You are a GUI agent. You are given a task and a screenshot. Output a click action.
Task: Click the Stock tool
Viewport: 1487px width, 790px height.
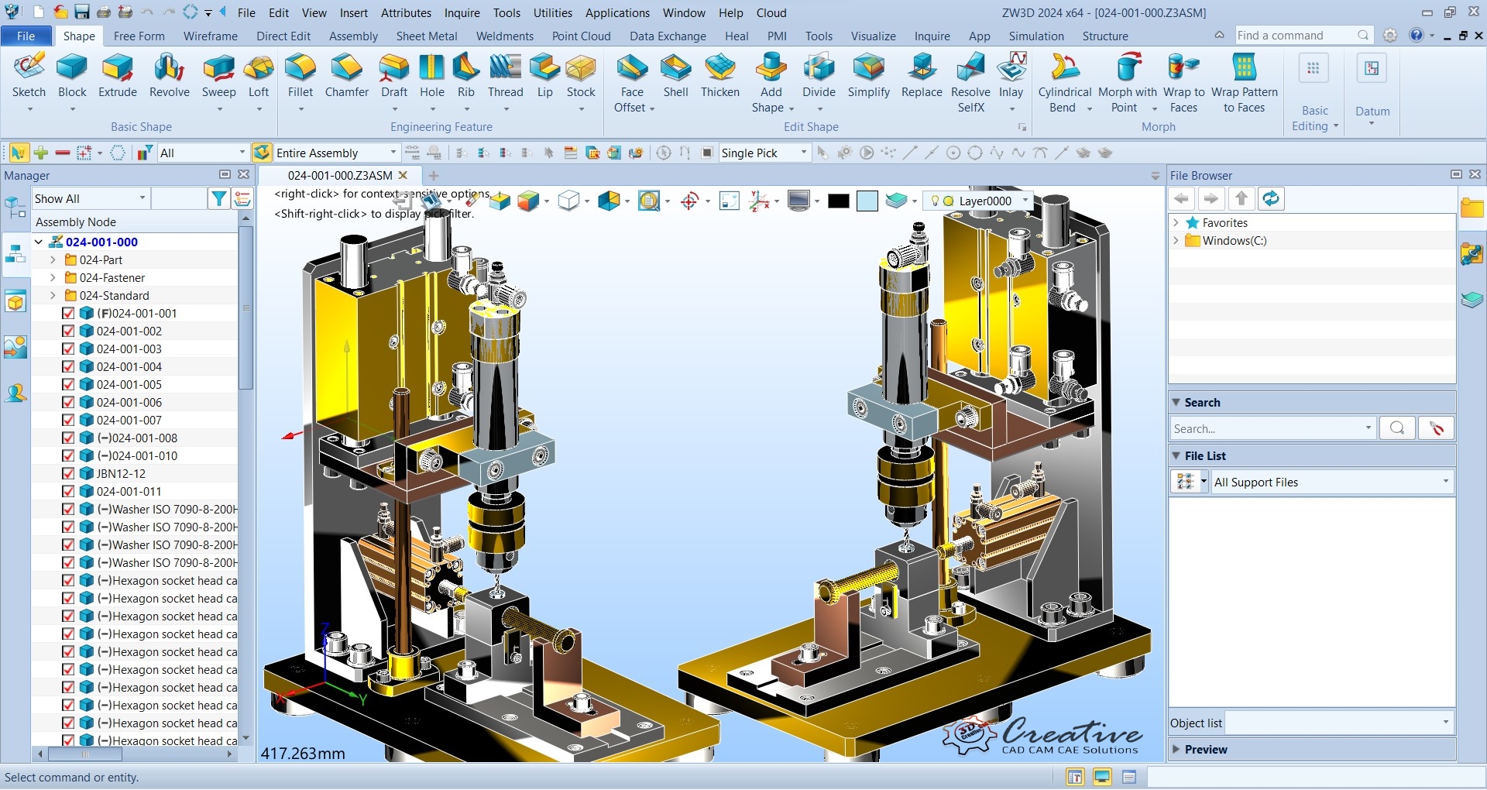click(x=581, y=76)
